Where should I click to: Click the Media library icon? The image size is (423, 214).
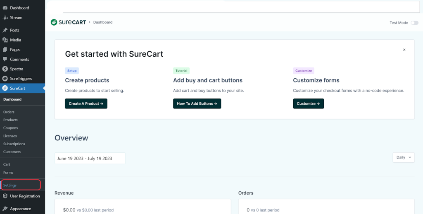click(x=5, y=40)
